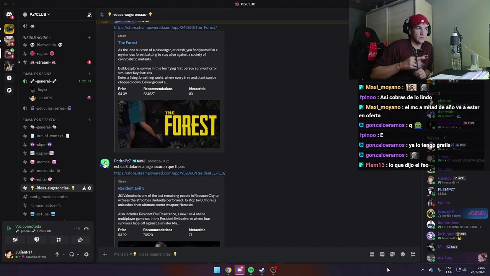Screen dimensions: 490x276
Task: Add a channel to CANALES DE VOZ
Action: [89, 74]
